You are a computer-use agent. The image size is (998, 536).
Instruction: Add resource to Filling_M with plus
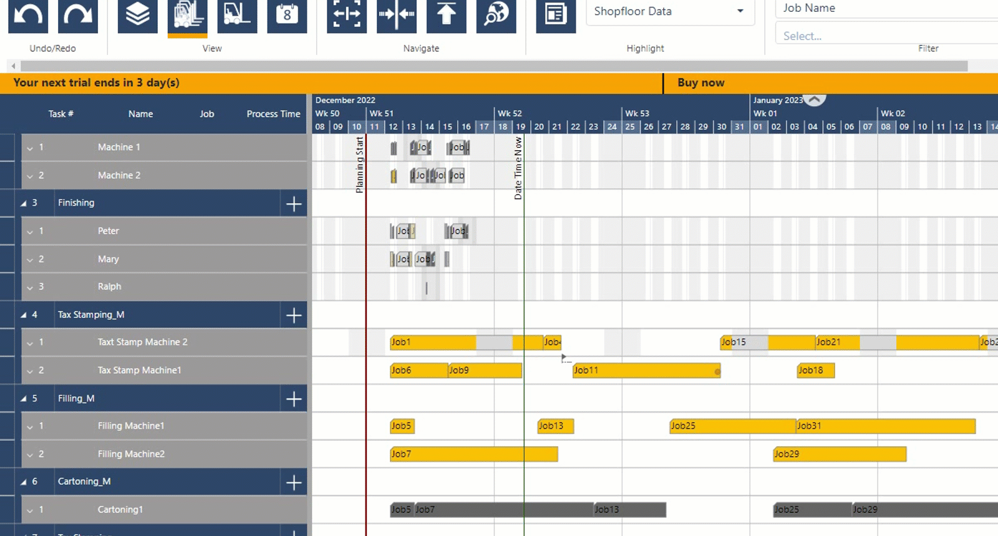[294, 399]
